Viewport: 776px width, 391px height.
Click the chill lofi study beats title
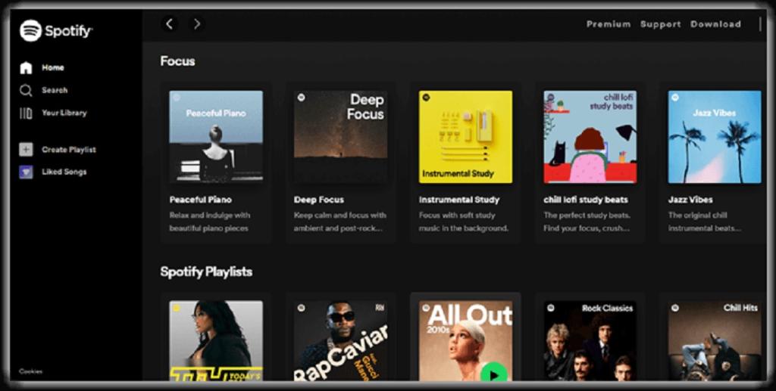click(x=586, y=200)
